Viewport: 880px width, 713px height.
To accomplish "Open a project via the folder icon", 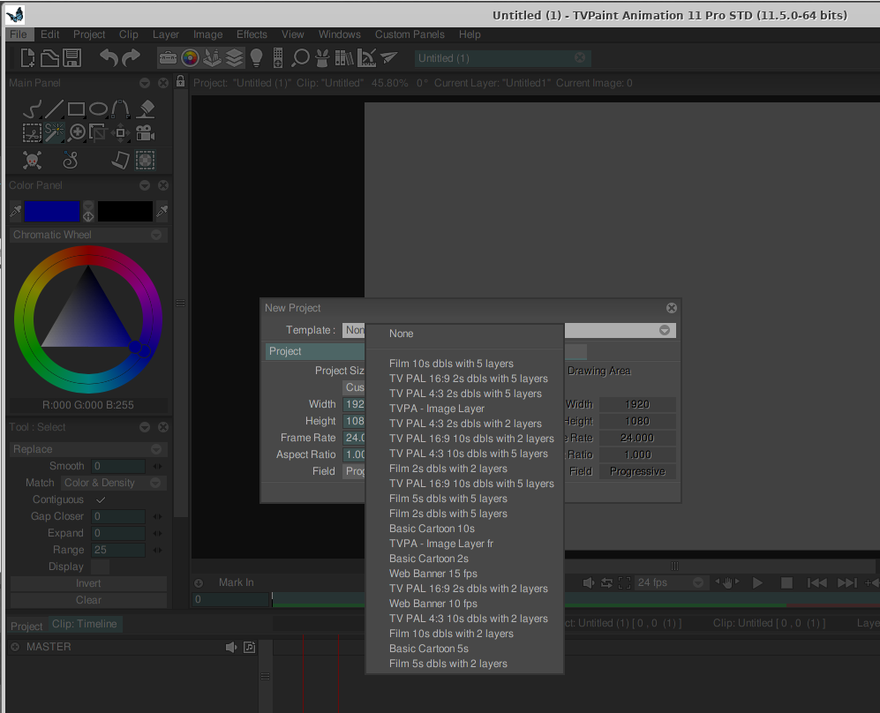I will point(49,57).
